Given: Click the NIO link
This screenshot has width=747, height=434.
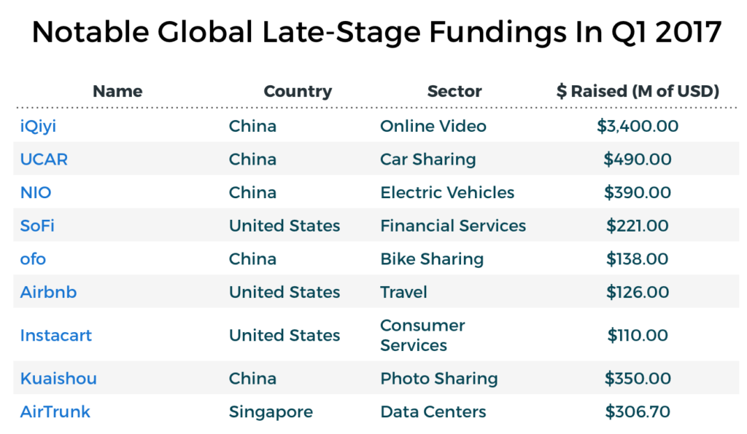Looking at the screenshot, I should point(36,192).
